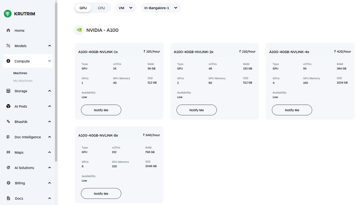357x205 pixels.
Task: Open the VM type dropdown
Action: [126, 8]
